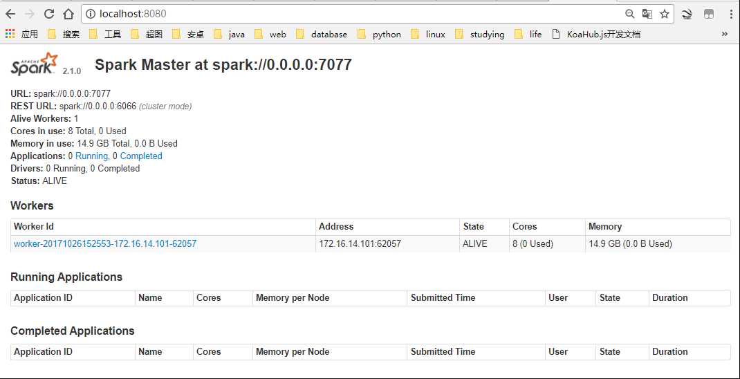The width and height of the screenshot is (740, 379).
Task: Click the Apache Spark logo
Action: click(x=35, y=64)
